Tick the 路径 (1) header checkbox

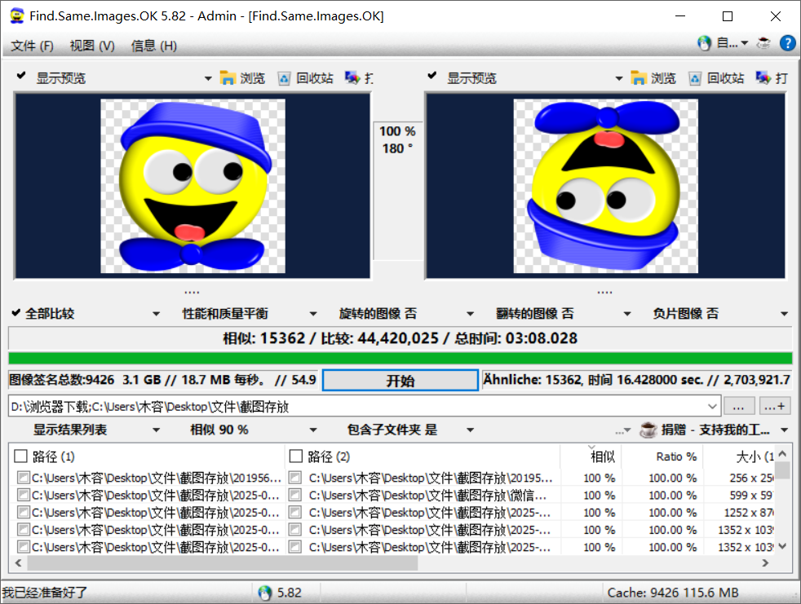pyautogui.click(x=20, y=457)
